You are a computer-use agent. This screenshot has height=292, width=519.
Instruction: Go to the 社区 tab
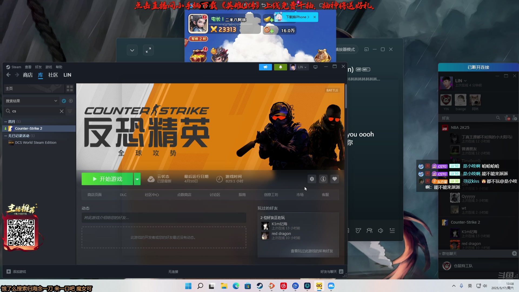[x=53, y=75]
